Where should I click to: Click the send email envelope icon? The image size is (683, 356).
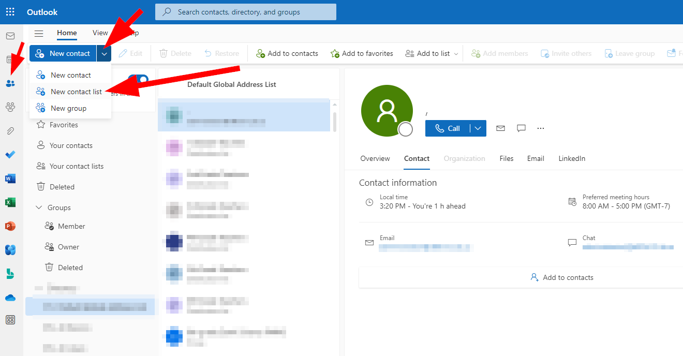click(x=500, y=128)
